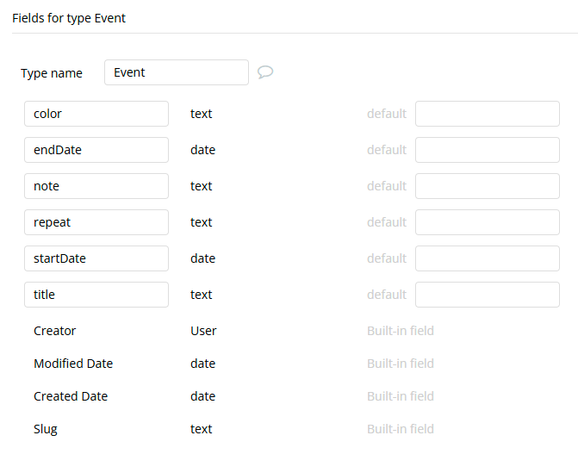Click the comment bubble icon beside Type name
The image size is (578, 454).
[x=265, y=72]
